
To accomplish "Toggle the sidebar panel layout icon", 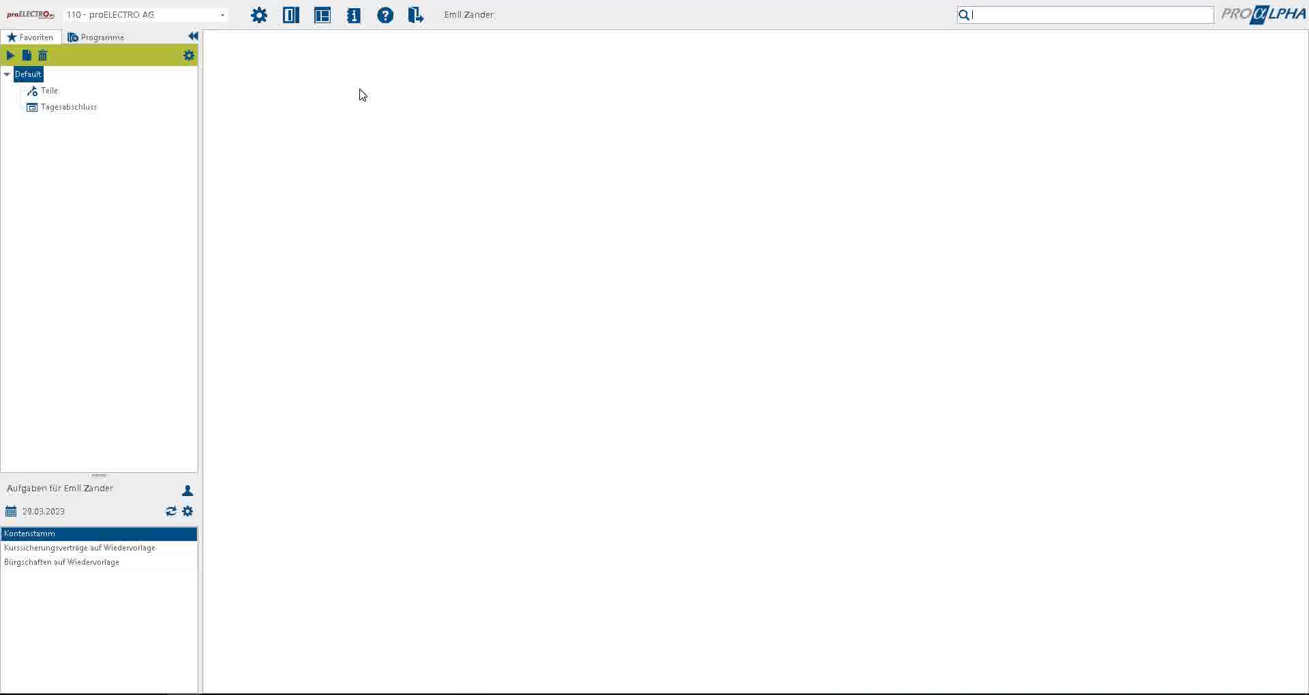I will [x=291, y=15].
